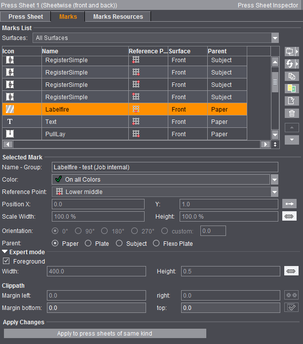Uncheck the Foreground checkbox
Screen dimensions: 303x344
point(6,261)
